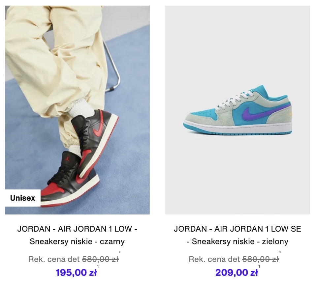Select the 209,00 zł sale price
Viewport: 316px width, 284px height.
pyautogui.click(x=237, y=273)
